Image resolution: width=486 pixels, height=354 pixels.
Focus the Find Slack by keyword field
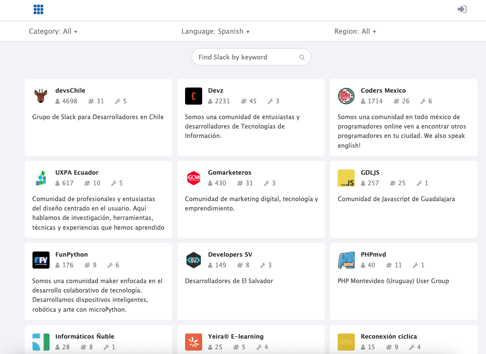(x=246, y=57)
